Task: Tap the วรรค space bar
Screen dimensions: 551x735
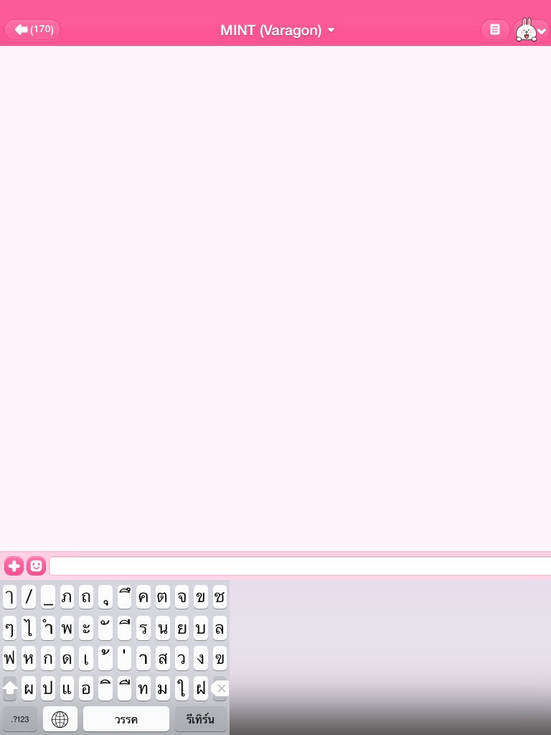Action: [x=126, y=719]
